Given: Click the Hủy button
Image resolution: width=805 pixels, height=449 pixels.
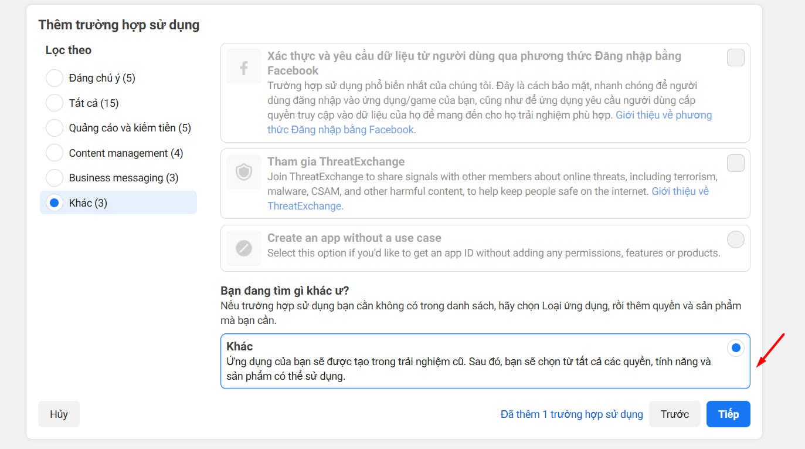Looking at the screenshot, I should tap(59, 414).
